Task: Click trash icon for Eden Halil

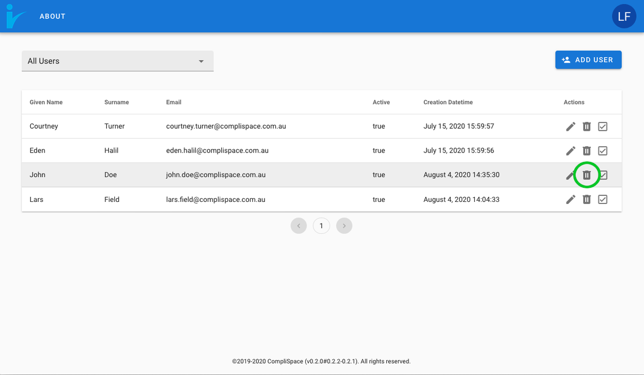Action: pos(587,151)
